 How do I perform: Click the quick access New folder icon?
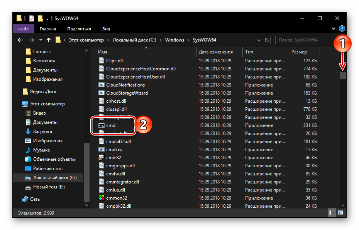40,18
